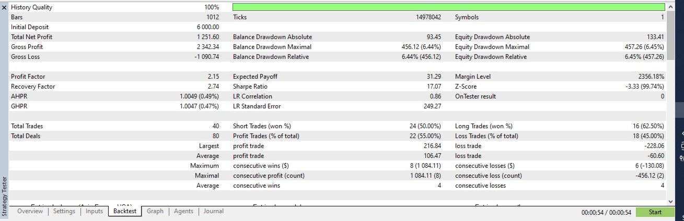The image size is (684, 221).
Task: Select the Total Trades count 40
Action: coord(215,126)
